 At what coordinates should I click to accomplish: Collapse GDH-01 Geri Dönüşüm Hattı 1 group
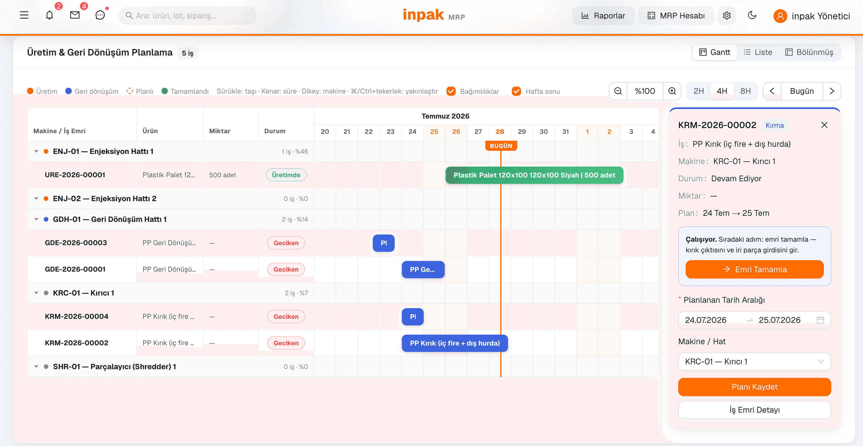pos(36,219)
